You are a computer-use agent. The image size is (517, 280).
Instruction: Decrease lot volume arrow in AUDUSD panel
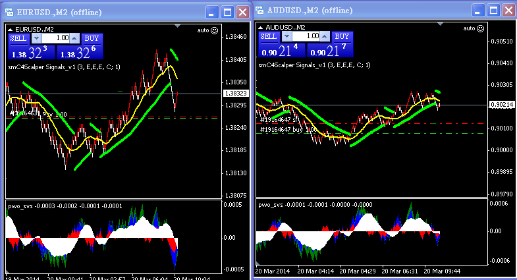click(287, 36)
